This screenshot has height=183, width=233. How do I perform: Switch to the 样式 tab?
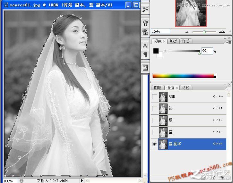(x=186, y=41)
